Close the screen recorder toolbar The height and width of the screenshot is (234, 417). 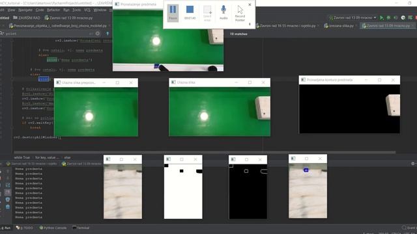coord(250,5)
